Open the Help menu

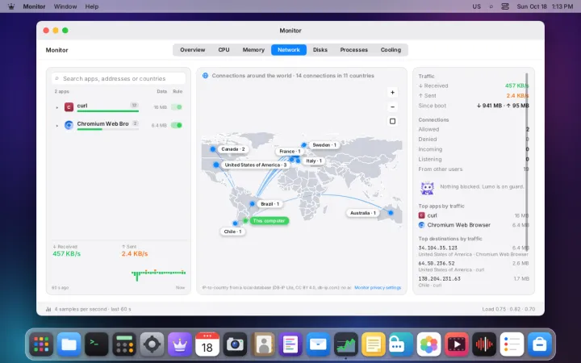pos(91,6)
